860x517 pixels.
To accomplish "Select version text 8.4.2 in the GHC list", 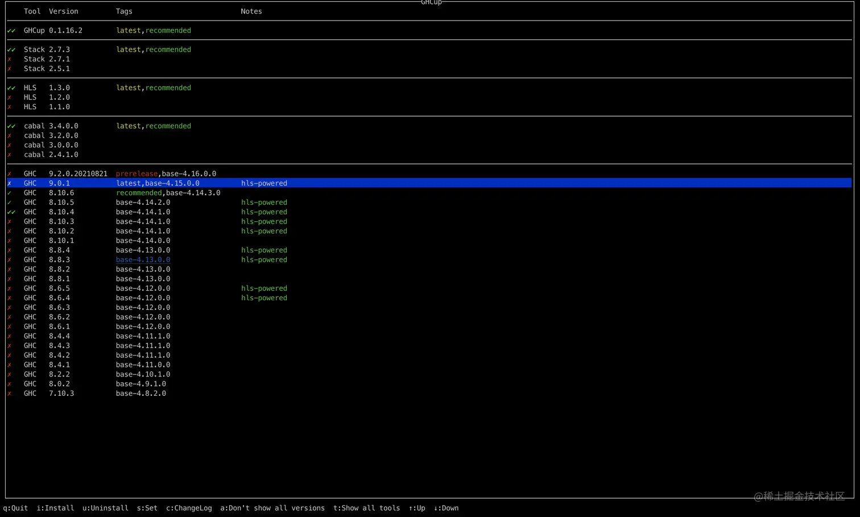I will 59,355.
